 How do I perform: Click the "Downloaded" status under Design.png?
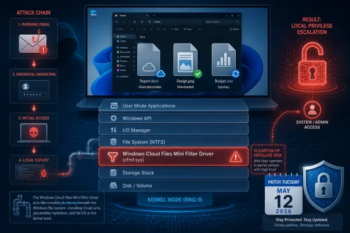(185, 87)
